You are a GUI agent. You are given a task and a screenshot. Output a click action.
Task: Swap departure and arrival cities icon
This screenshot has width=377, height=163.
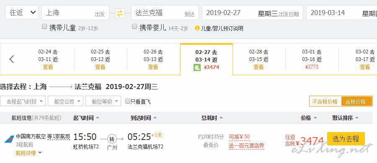[119, 13]
